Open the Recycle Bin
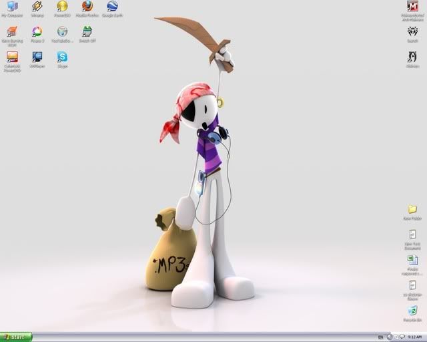 click(x=412, y=311)
